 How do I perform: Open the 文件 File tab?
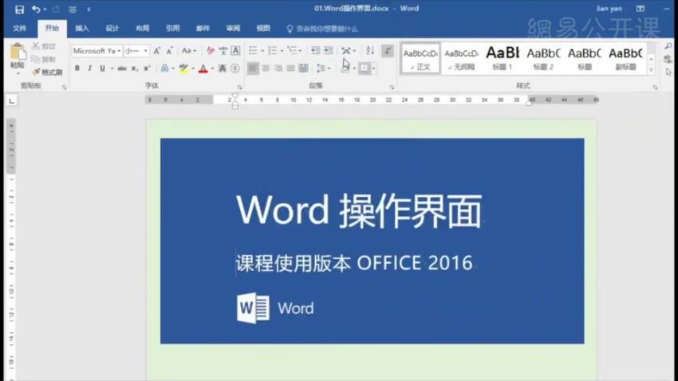(x=19, y=29)
